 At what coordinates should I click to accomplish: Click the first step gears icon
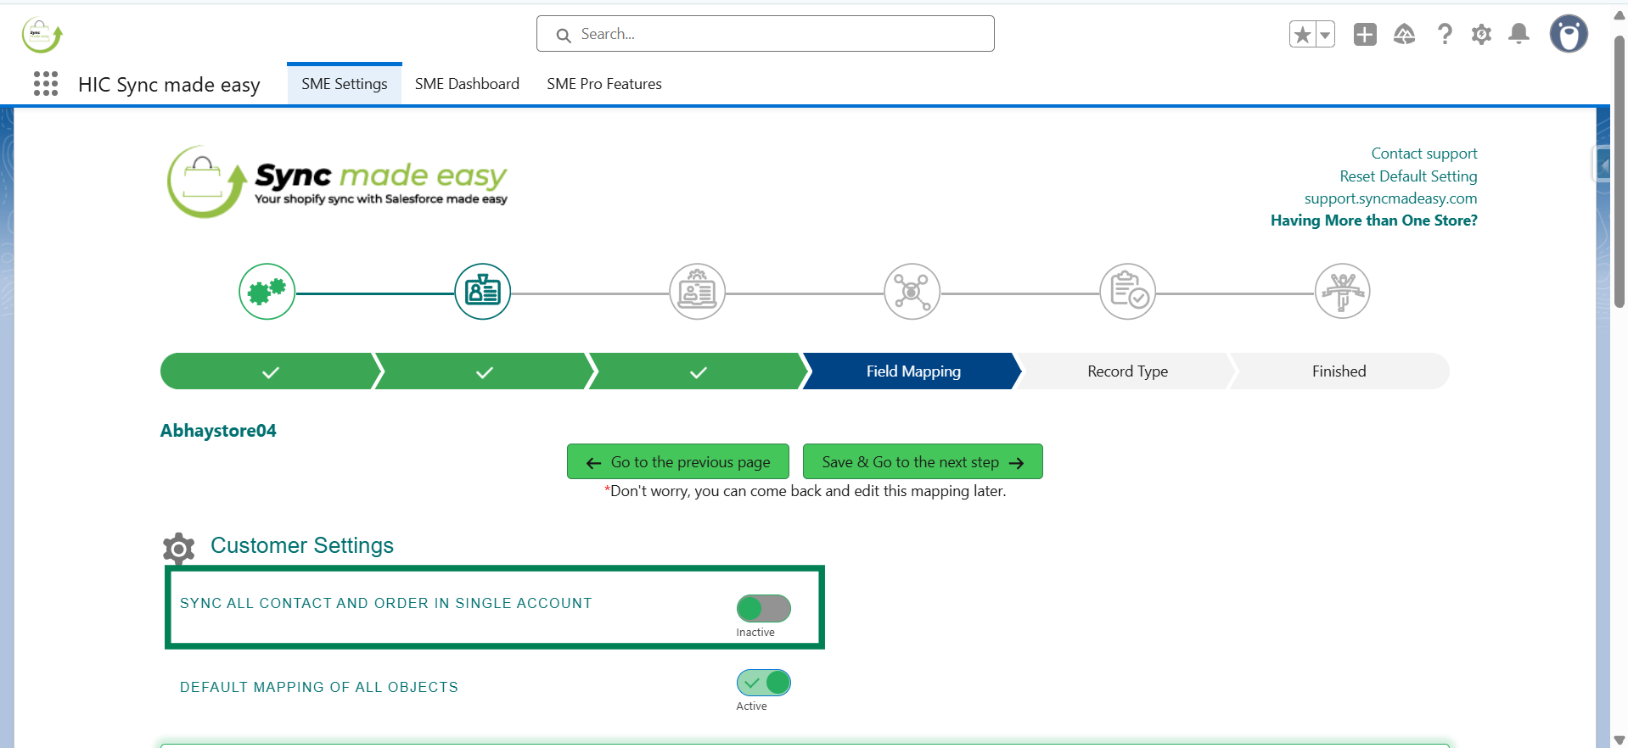pos(267,292)
